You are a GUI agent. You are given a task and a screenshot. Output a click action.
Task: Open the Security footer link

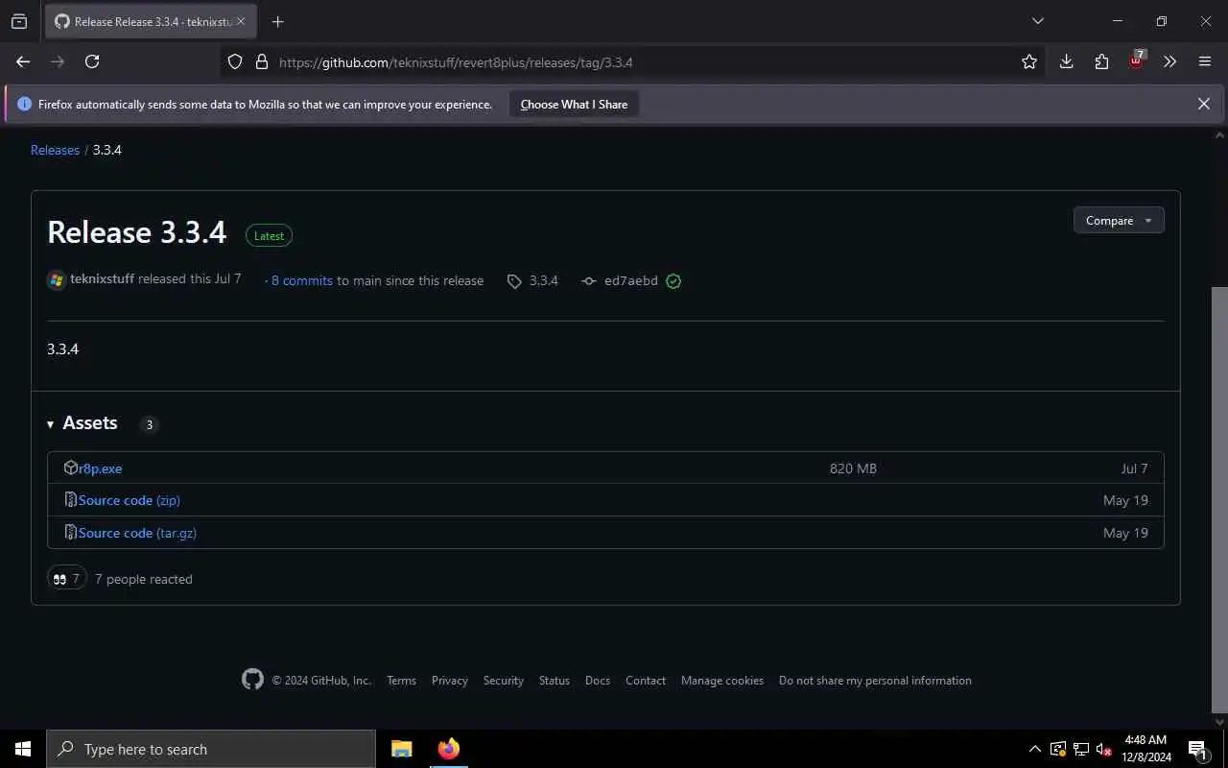[504, 681]
